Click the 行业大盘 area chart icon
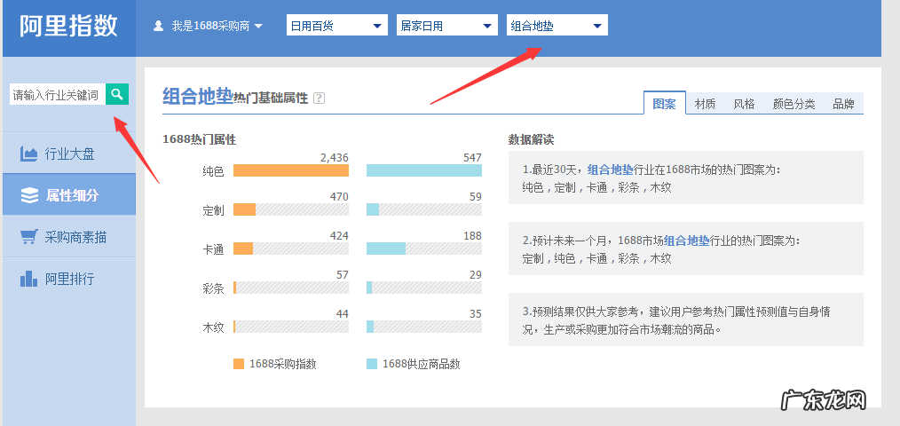Image resolution: width=900 pixels, height=426 pixels. click(x=28, y=154)
